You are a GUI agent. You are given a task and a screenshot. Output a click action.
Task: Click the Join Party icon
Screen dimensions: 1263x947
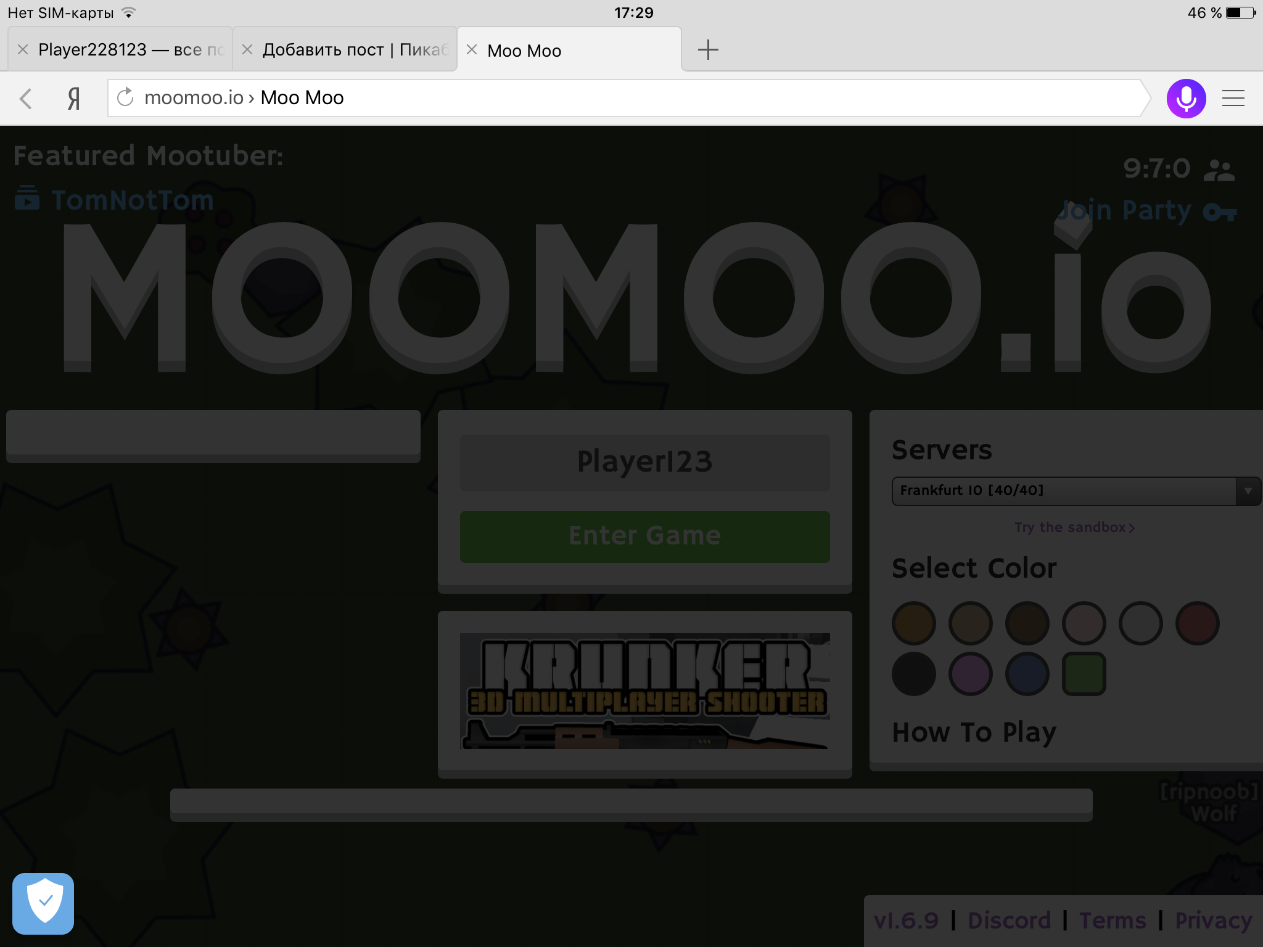click(x=1222, y=210)
